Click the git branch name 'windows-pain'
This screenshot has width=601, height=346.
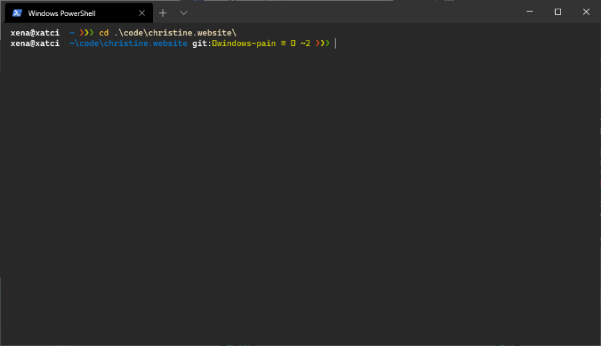pyautogui.click(x=246, y=43)
